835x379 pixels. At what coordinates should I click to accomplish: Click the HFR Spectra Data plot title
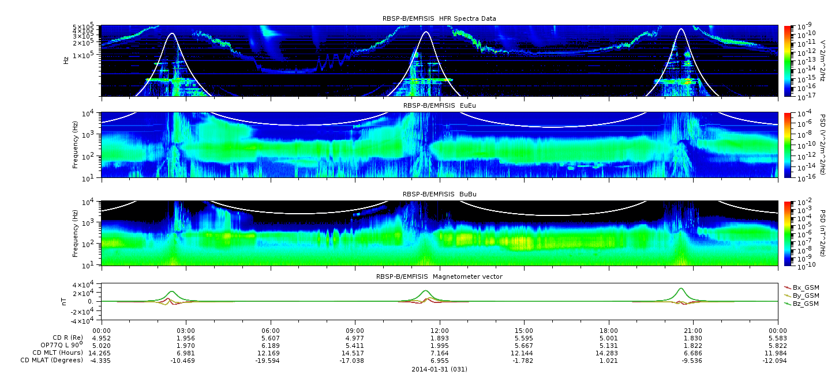point(439,18)
